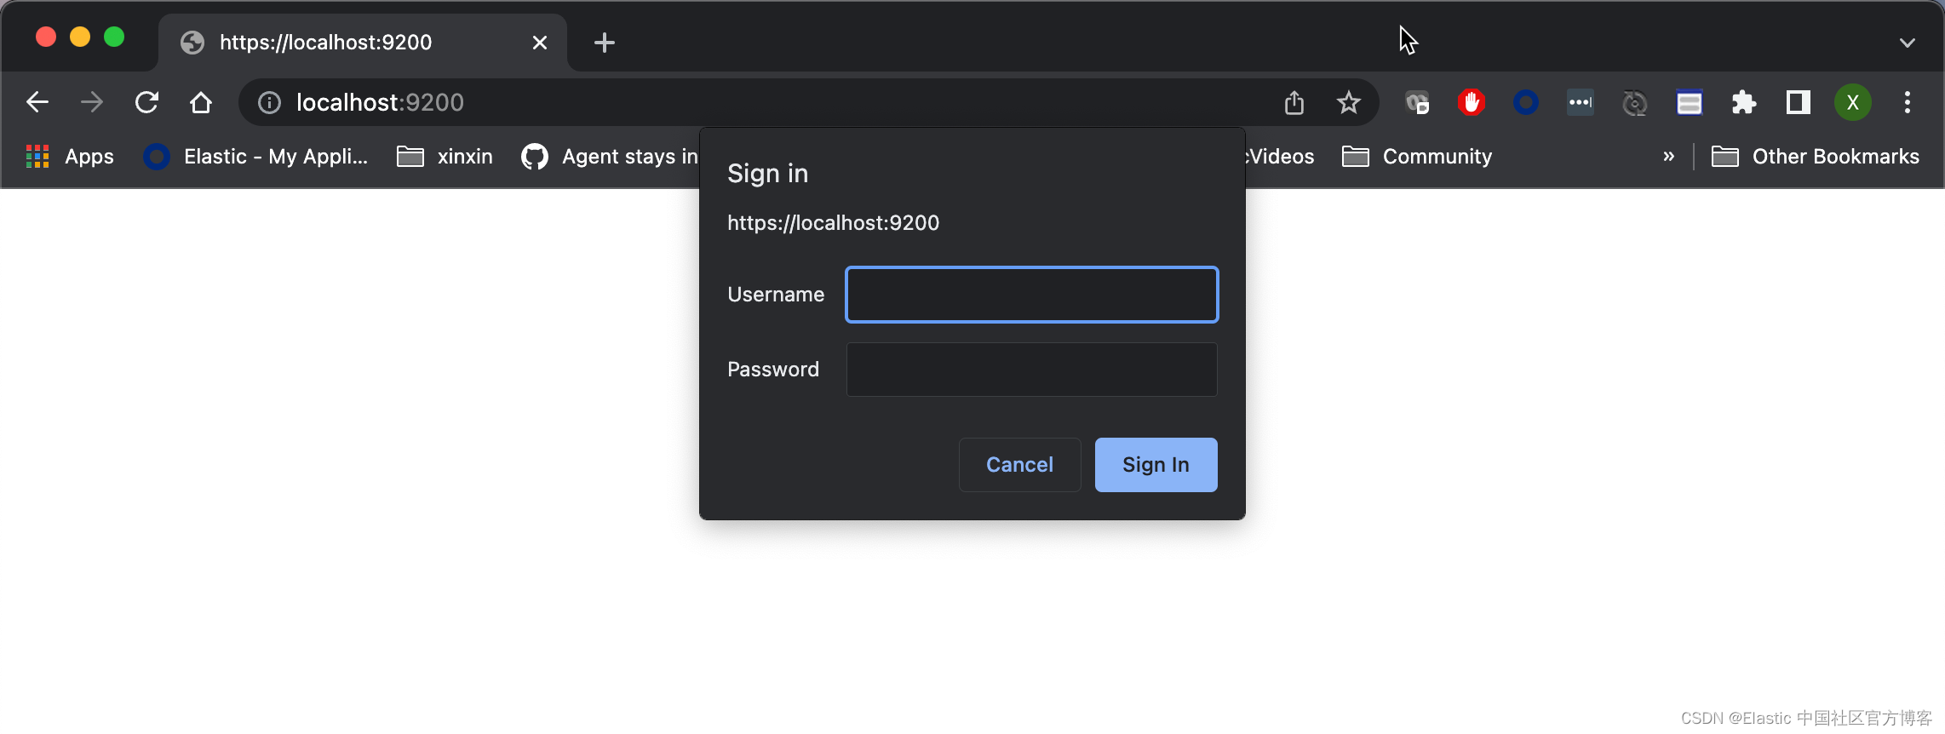
Task: Share this page via the share icon
Action: pos(1294,103)
